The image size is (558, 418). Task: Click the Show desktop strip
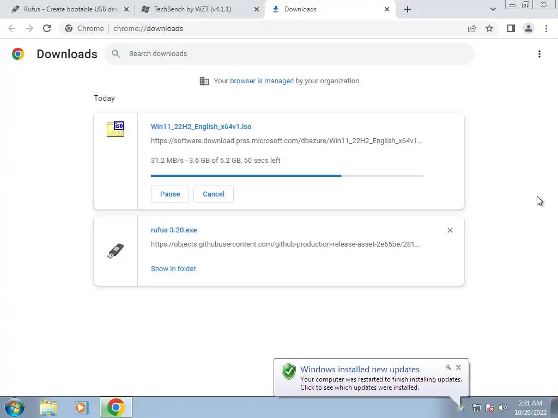coord(554,407)
